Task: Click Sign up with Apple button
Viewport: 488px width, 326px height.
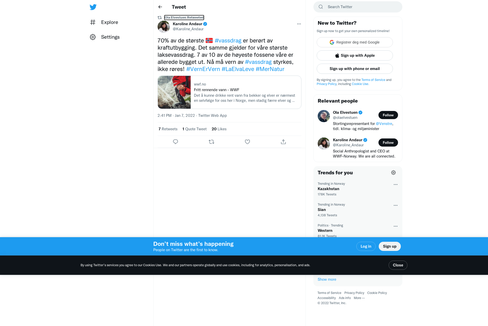Action: [x=355, y=55]
